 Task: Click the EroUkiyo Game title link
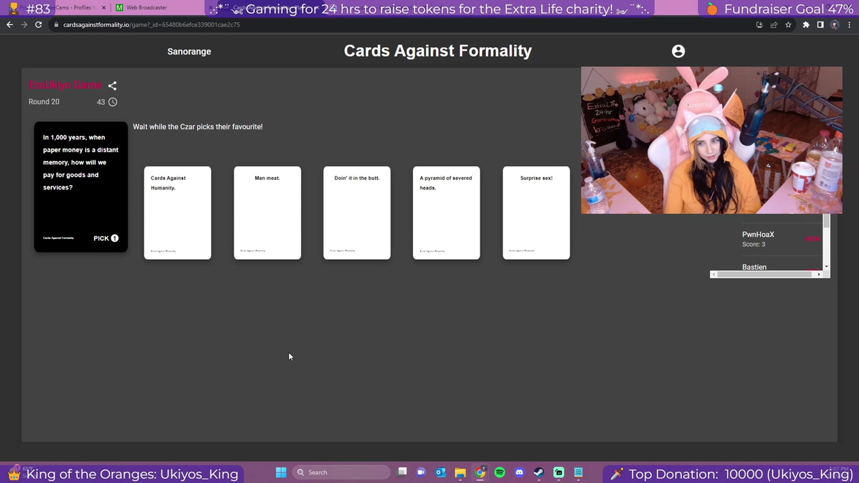point(65,85)
